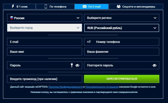Click the phone icon in По телефону tab
This screenshot has width=168, height=103.
[46, 7]
